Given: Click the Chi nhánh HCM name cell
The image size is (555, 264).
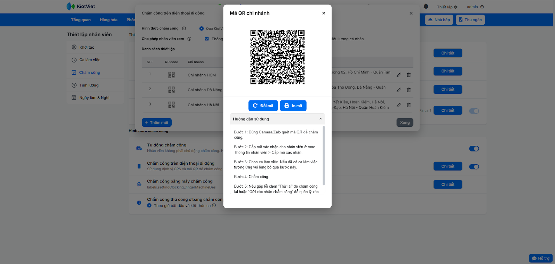Looking at the screenshot, I should point(202,75).
